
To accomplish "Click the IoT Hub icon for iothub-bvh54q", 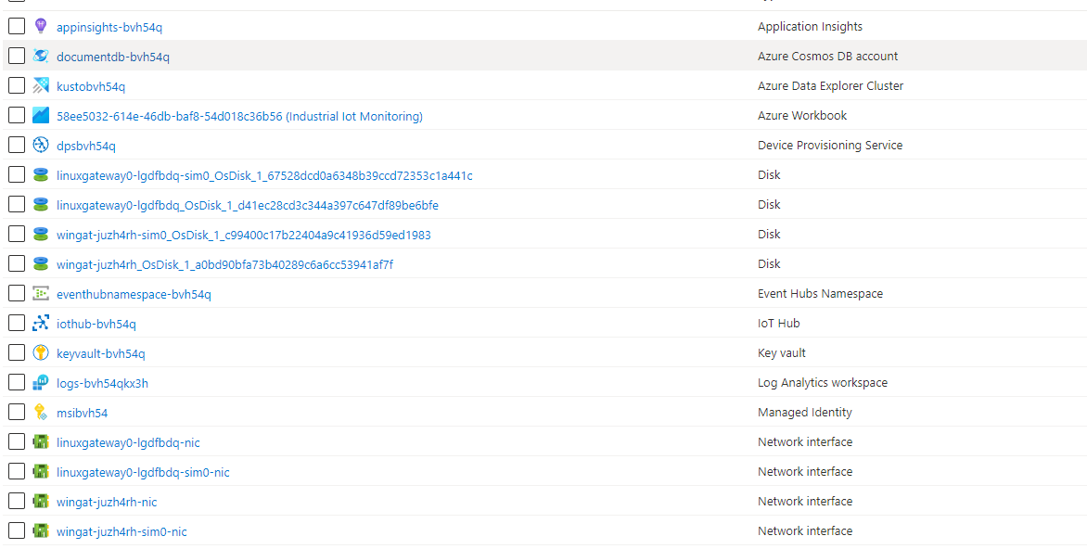I will (40, 323).
